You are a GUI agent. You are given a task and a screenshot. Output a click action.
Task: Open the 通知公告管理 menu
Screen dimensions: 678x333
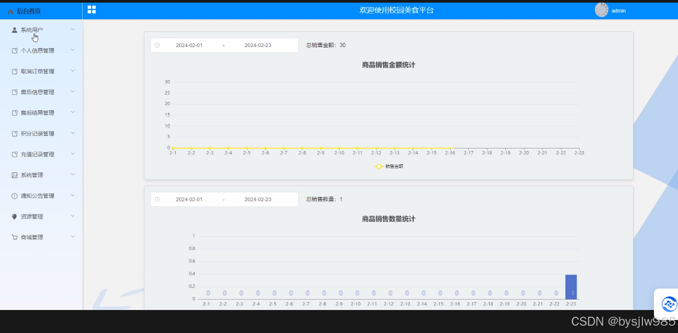41,196
